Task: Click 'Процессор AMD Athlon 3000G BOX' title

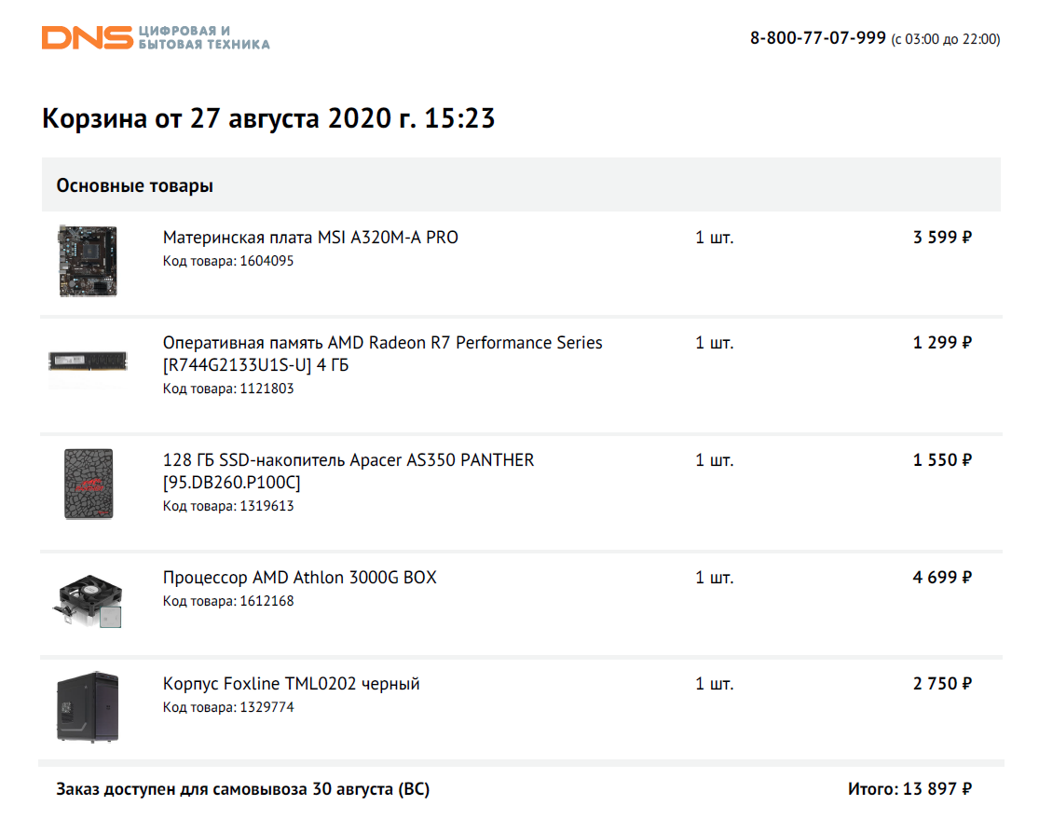Action: 299,577
